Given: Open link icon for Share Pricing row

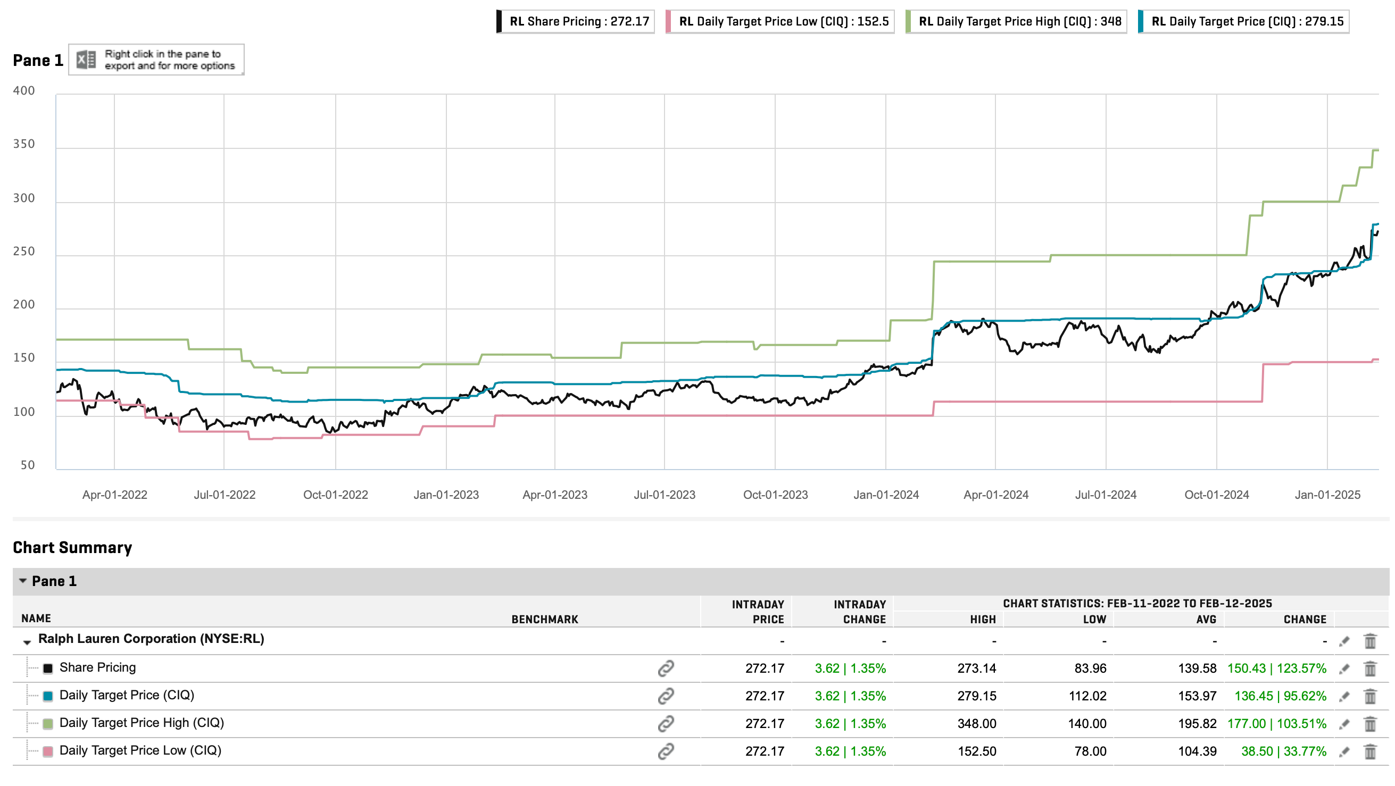Looking at the screenshot, I should pos(666,668).
